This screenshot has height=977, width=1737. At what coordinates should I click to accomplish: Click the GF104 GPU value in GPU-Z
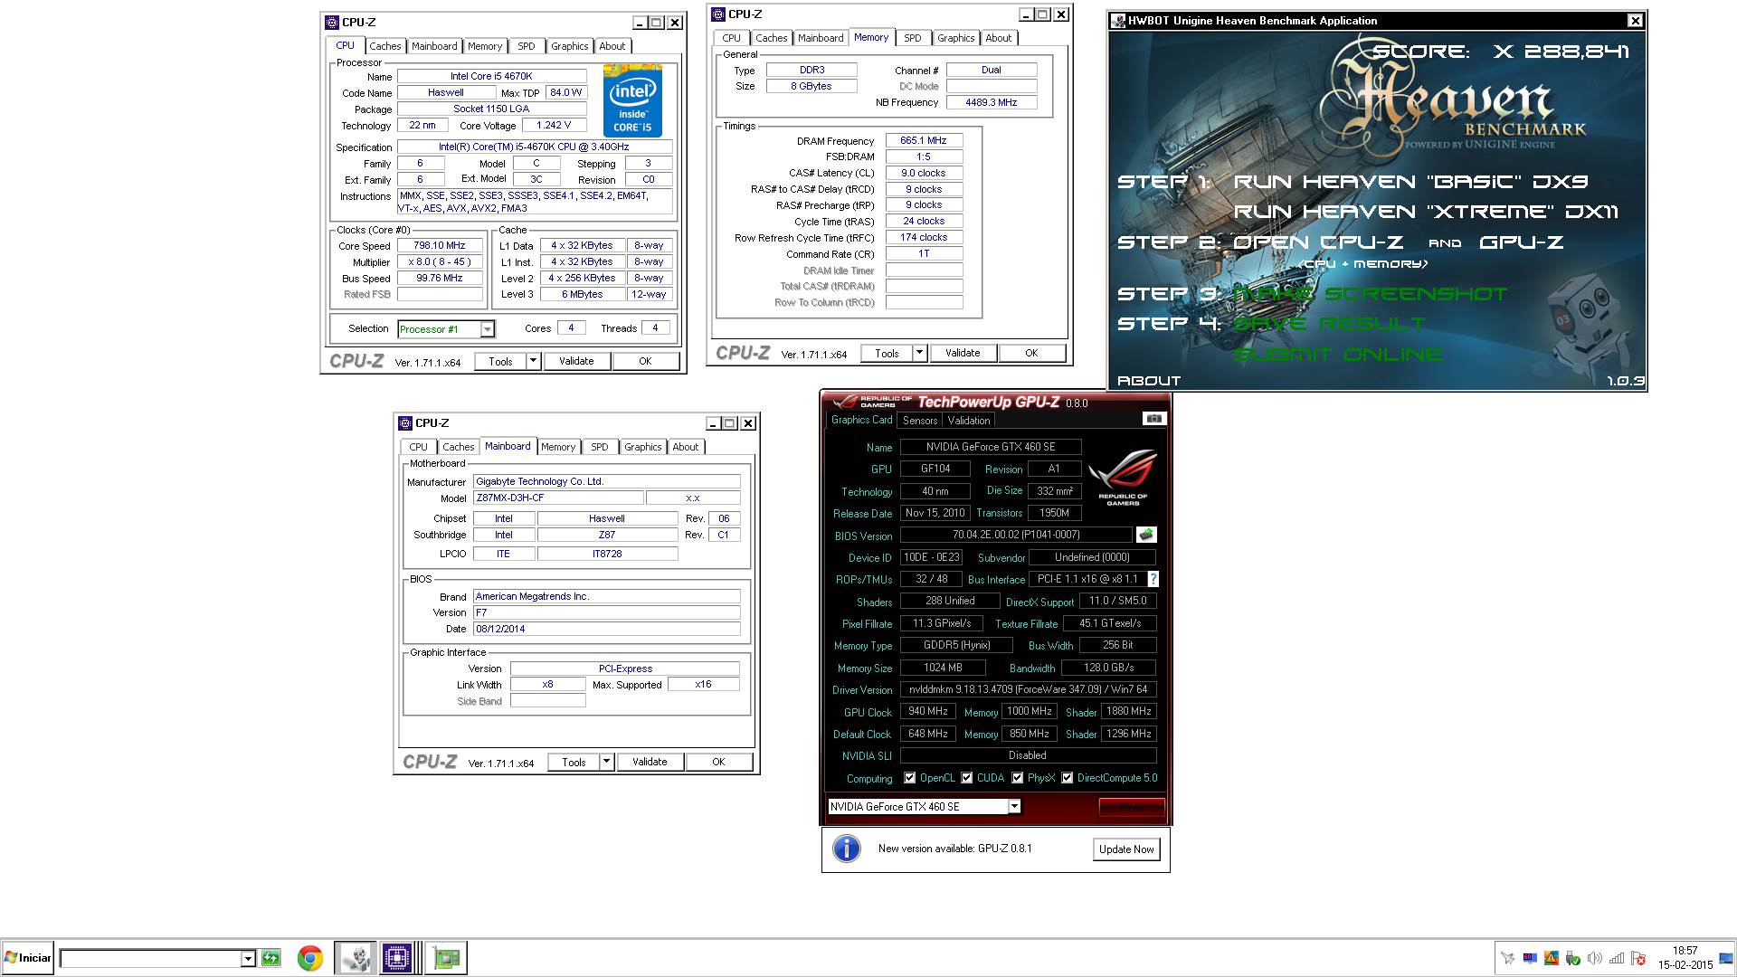(x=935, y=469)
